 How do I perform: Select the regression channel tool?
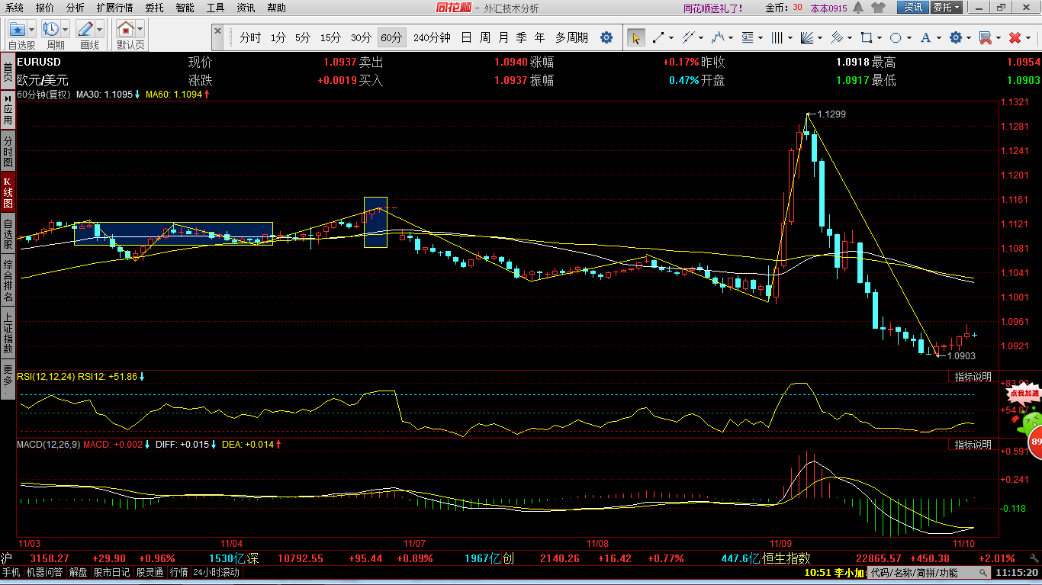[x=837, y=37]
